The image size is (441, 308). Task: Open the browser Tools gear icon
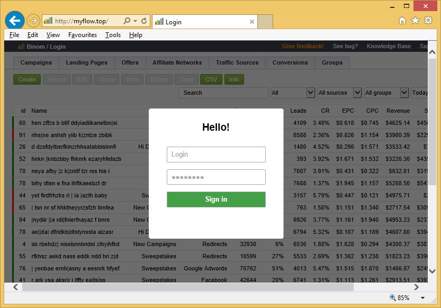click(428, 21)
